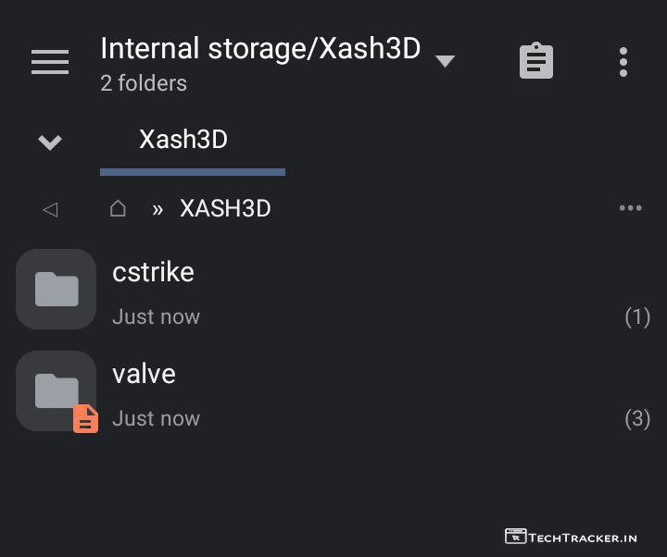Click the cstrike folder icon
This screenshot has width=667, height=557.
[57, 290]
